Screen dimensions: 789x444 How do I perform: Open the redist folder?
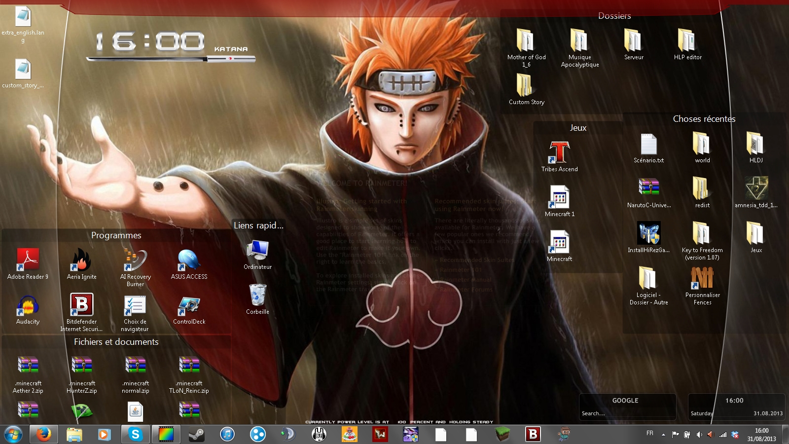[702, 193]
